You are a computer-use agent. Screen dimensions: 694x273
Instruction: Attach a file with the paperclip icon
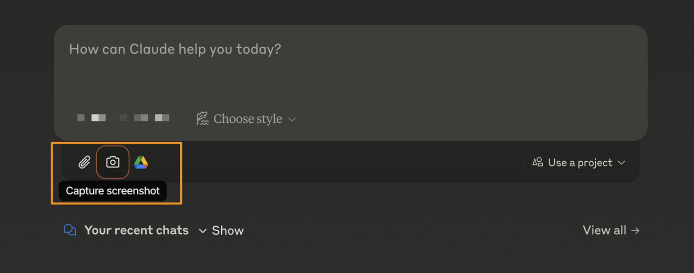point(84,162)
